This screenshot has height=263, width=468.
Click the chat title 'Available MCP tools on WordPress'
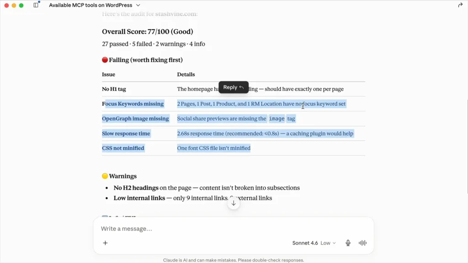pos(90,5)
